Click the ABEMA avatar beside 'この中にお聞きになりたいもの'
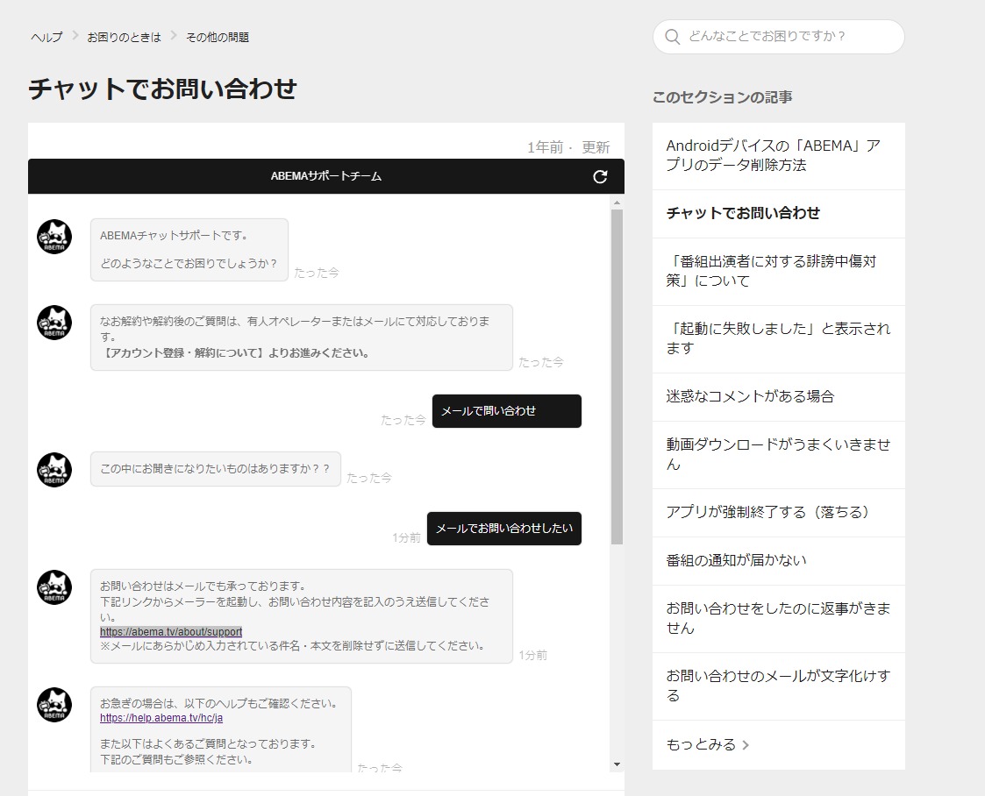985x796 pixels. tap(54, 470)
